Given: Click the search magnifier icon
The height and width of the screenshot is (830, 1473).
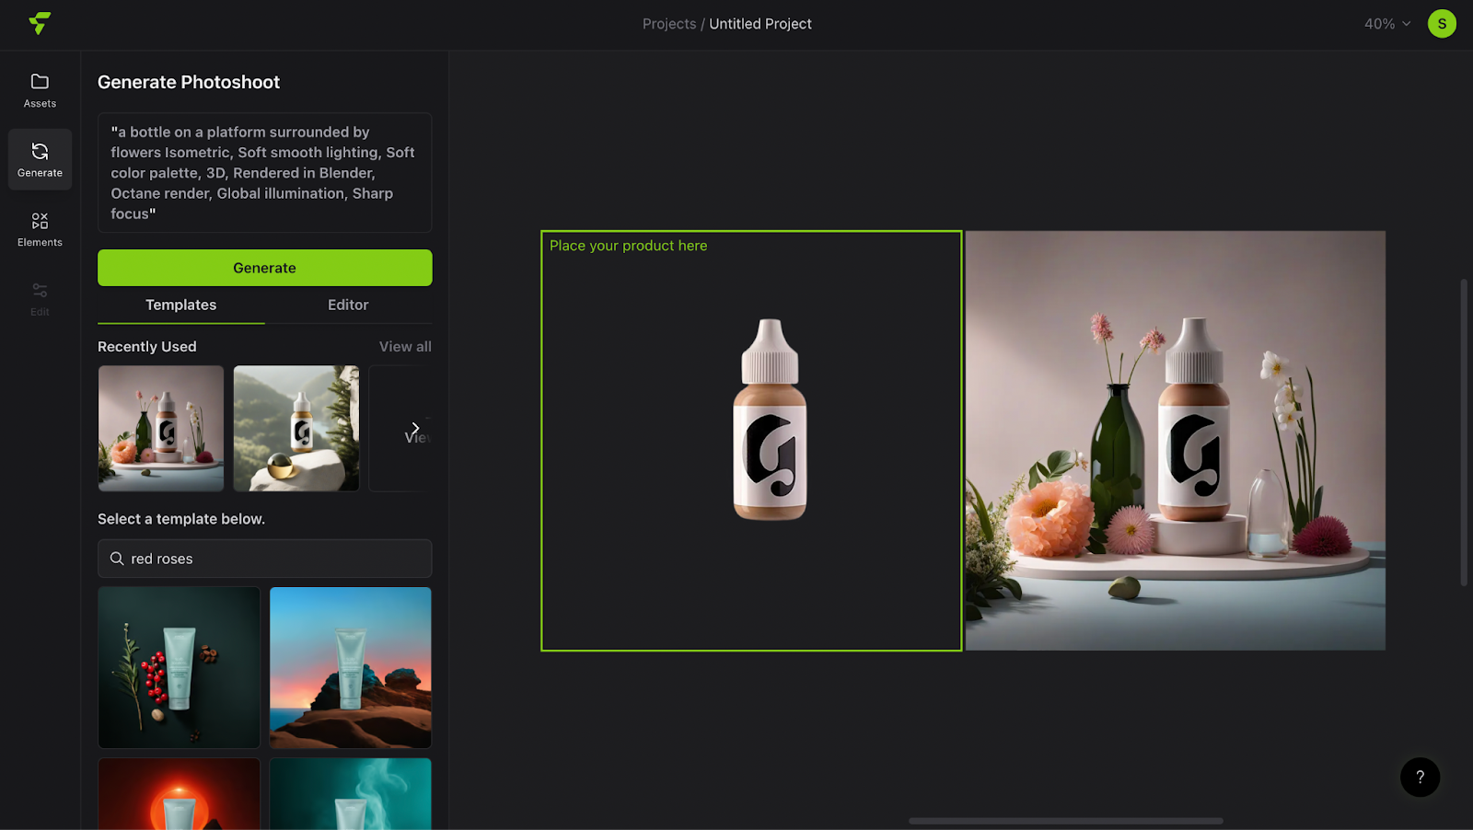Looking at the screenshot, I should click(117, 559).
